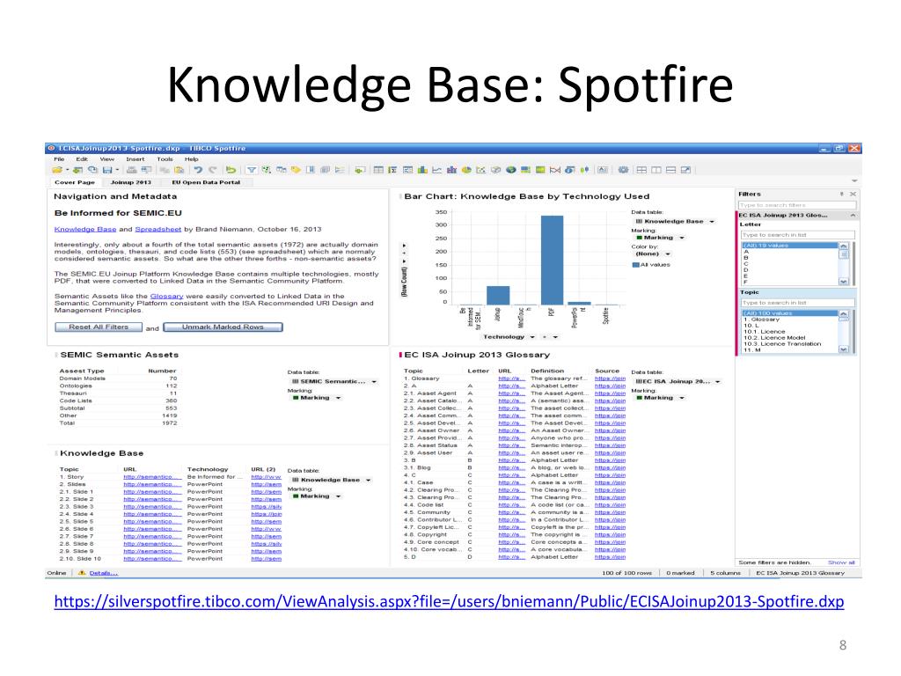Open silverspotfire.tibco.com URL below screenshot
Viewport: 901px width, 676px height.
449,601
